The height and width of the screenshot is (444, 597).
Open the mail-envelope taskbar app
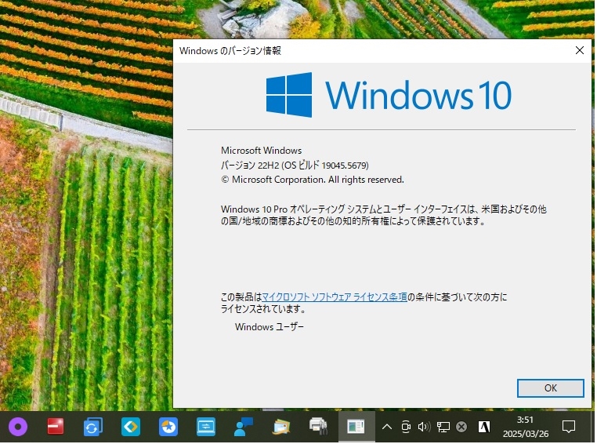coord(281,427)
